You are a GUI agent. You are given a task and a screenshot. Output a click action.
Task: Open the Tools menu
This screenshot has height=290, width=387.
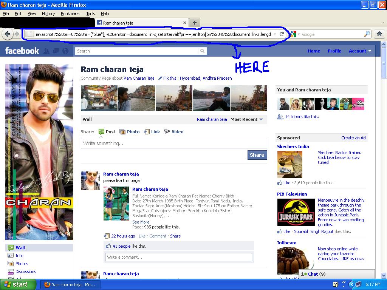coord(91,14)
